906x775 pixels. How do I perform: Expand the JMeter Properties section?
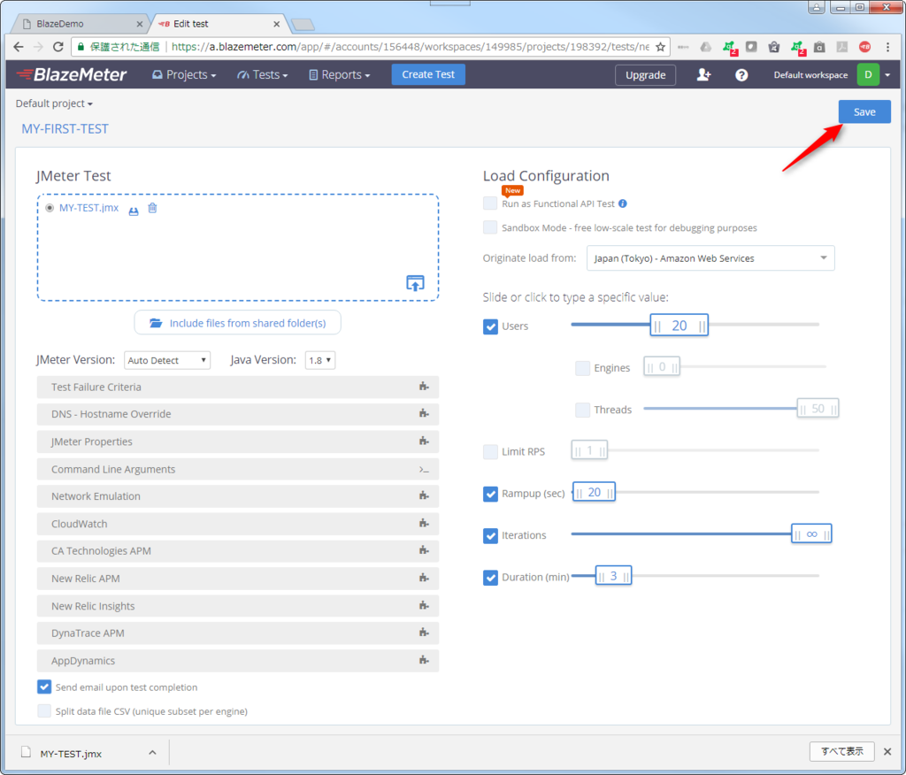(237, 441)
